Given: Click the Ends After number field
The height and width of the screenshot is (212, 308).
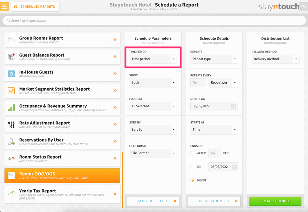Looking at the screenshot, I should [x=215, y=153].
